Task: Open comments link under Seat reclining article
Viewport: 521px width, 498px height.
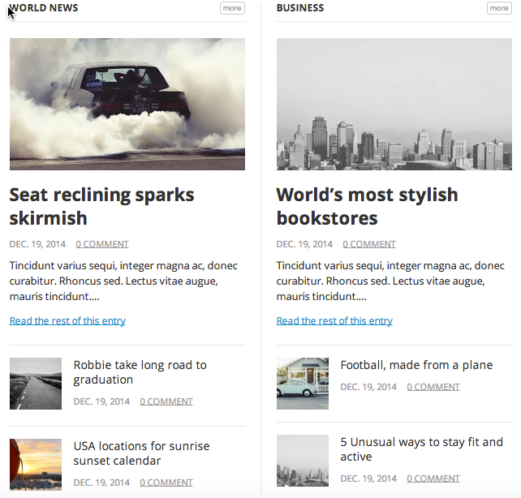Action: click(x=102, y=244)
